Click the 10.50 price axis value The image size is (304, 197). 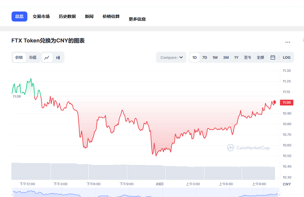[x=287, y=156]
